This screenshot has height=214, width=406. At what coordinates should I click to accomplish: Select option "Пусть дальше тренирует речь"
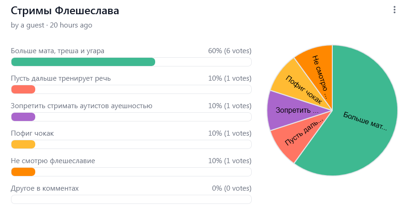click(x=61, y=78)
